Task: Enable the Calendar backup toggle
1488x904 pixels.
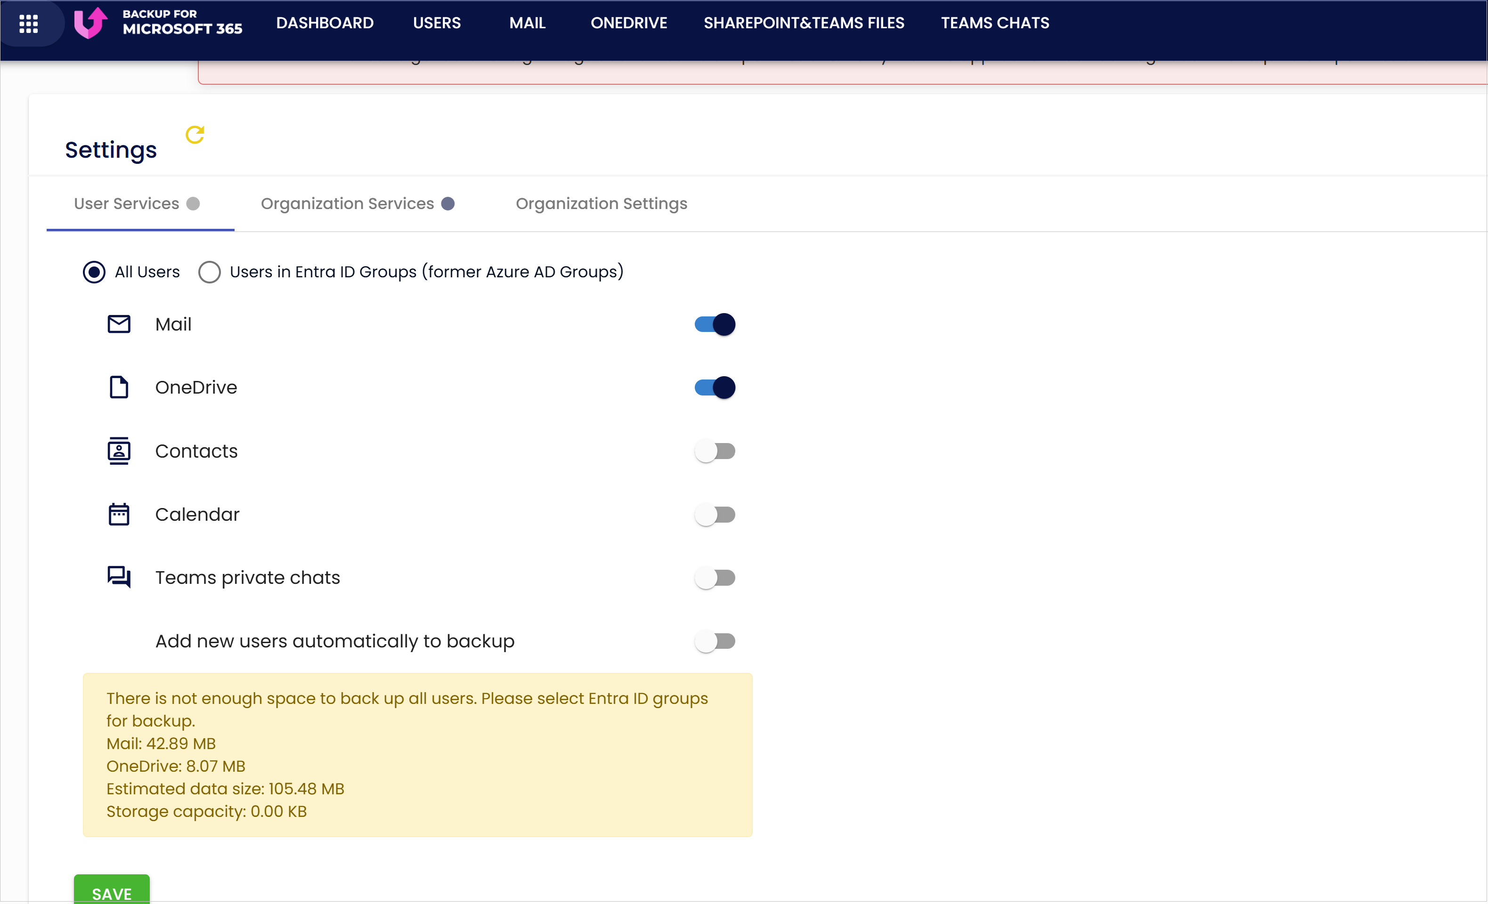Action: (x=715, y=514)
